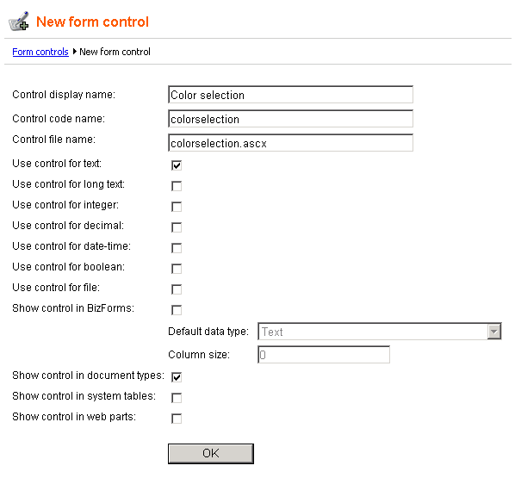Open the Form controls breadcrumb link
The height and width of the screenshot is (478, 515).
tap(40, 52)
